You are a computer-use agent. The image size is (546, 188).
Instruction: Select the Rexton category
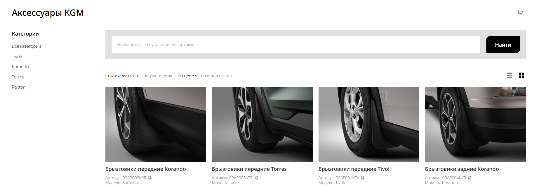19,87
